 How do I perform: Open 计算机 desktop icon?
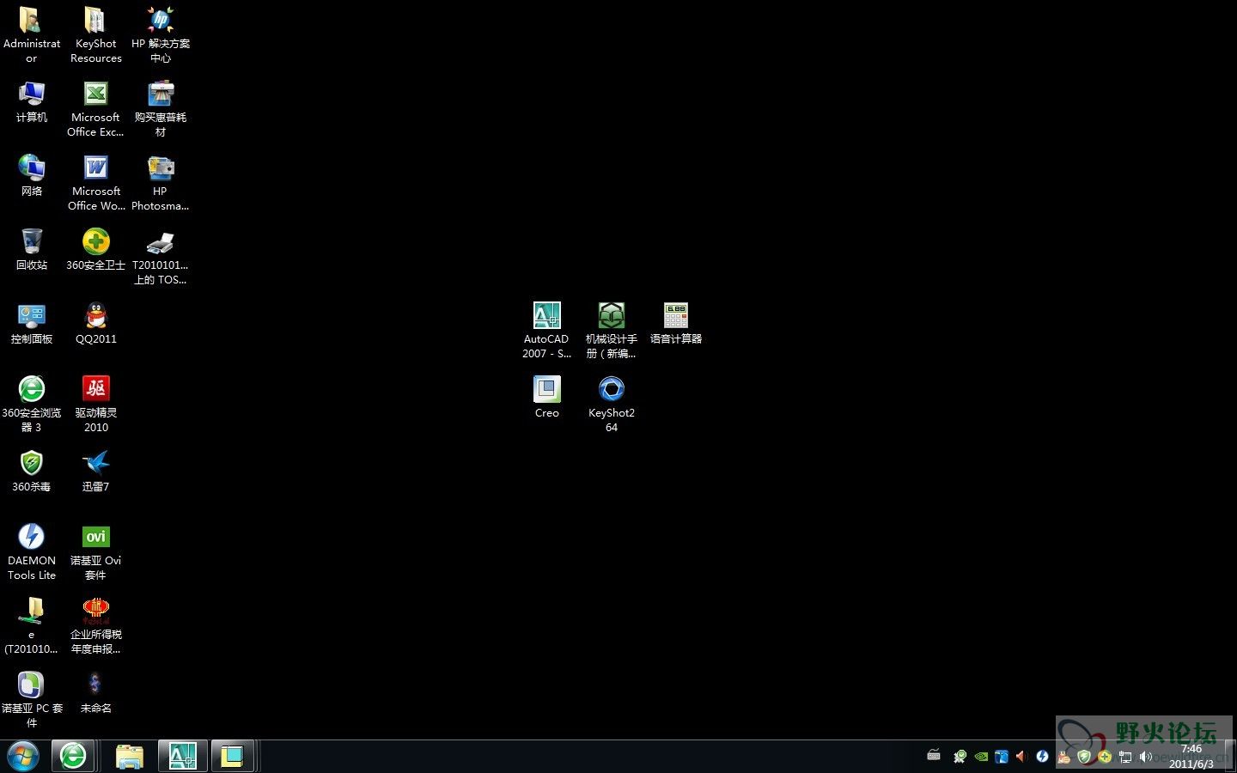pyautogui.click(x=31, y=94)
